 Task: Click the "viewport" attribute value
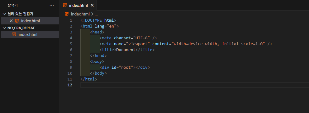[x=138, y=44]
